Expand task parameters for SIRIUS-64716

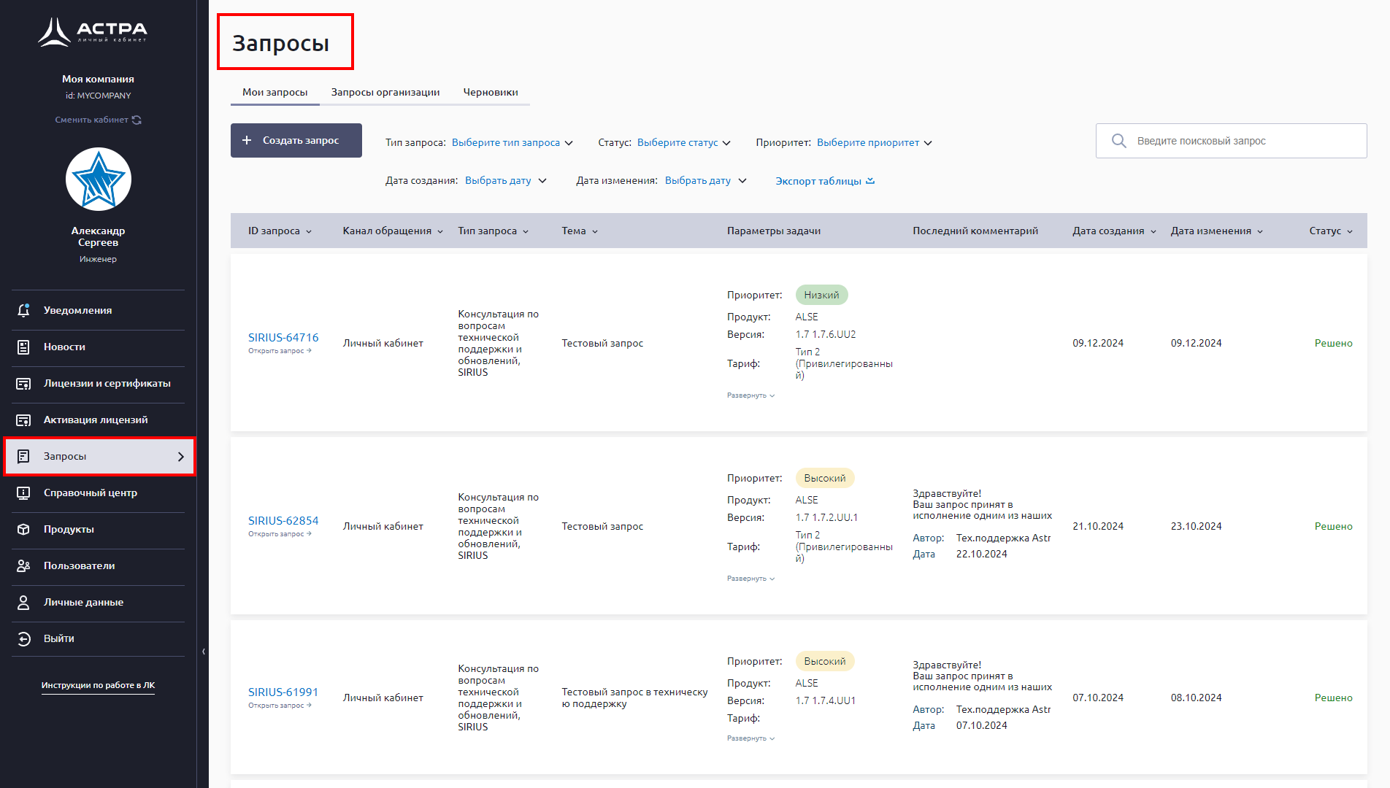[750, 395]
